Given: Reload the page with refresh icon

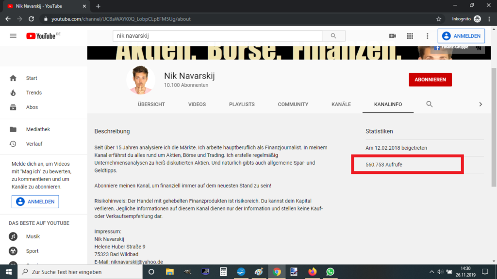Looking at the screenshot, I should click(31, 19).
